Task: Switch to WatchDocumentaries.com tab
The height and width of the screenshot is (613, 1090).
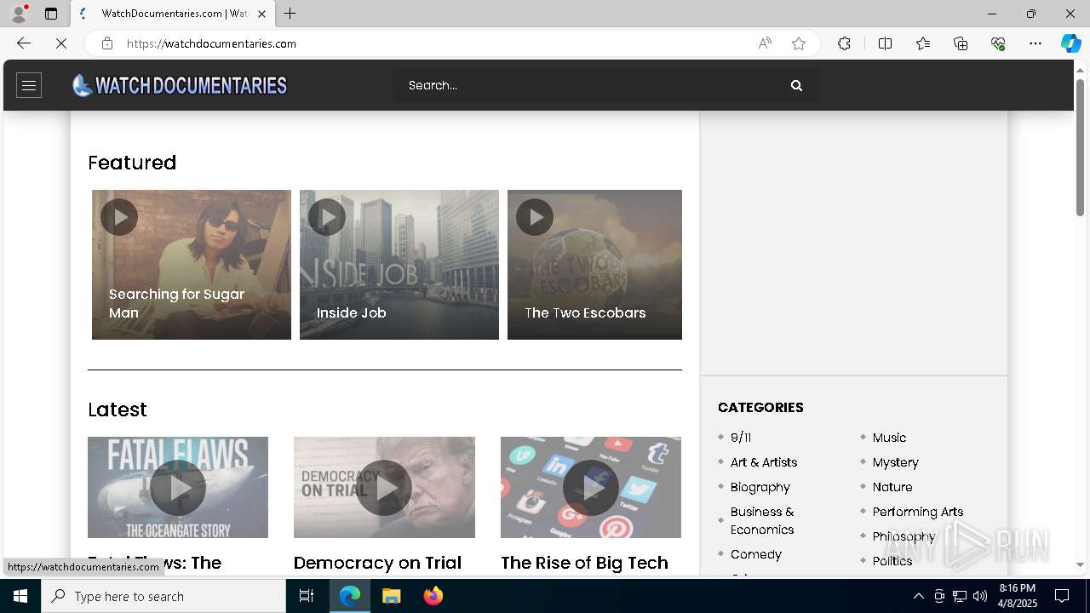Action: (174, 14)
